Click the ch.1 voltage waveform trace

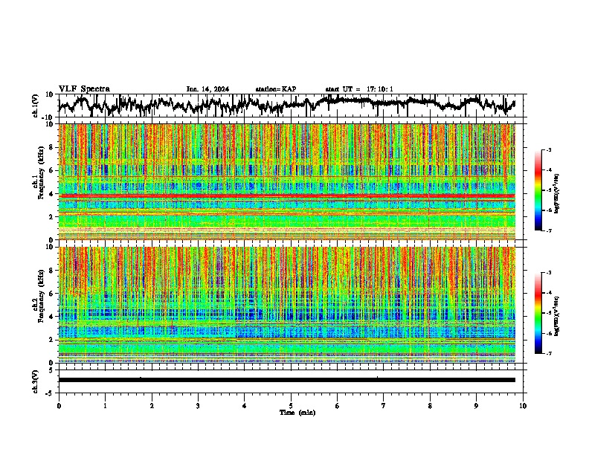coord(286,104)
